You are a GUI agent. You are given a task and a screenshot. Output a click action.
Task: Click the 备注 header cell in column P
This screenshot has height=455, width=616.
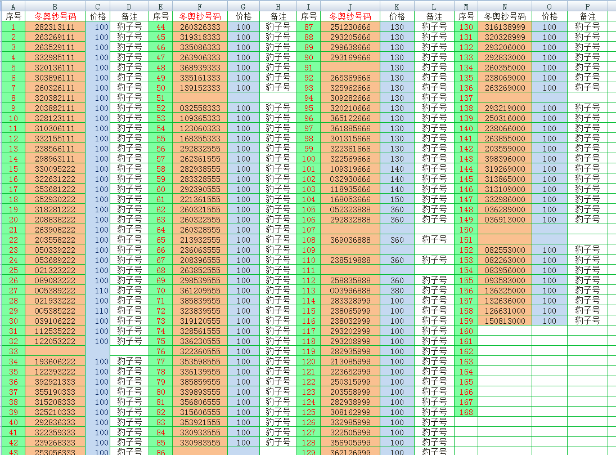[x=587, y=16]
